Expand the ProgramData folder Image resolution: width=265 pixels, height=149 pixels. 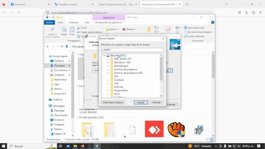pyautogui.click(x=108, y=91)
